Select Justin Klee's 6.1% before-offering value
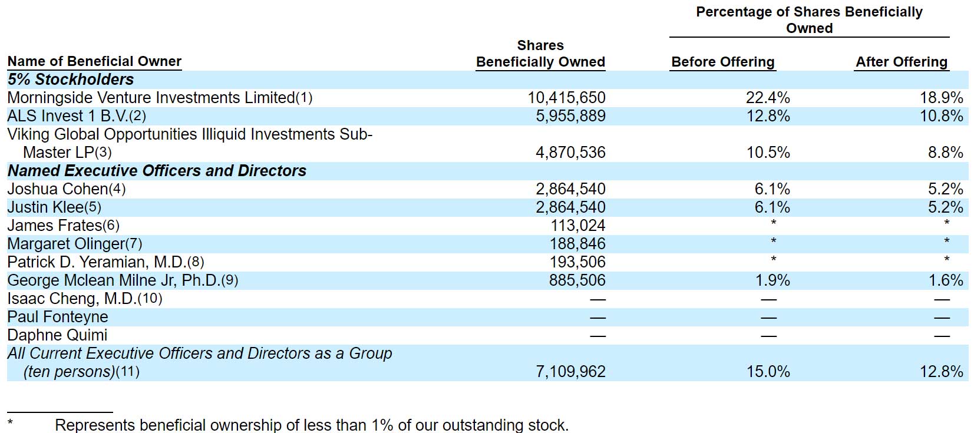 click(772, 207)
